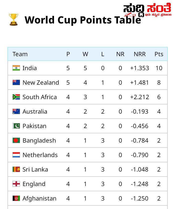The height and width of the screenshot is (209, 175).
Task: Click the New Zealand flag icon
Action: pos(16,82)
